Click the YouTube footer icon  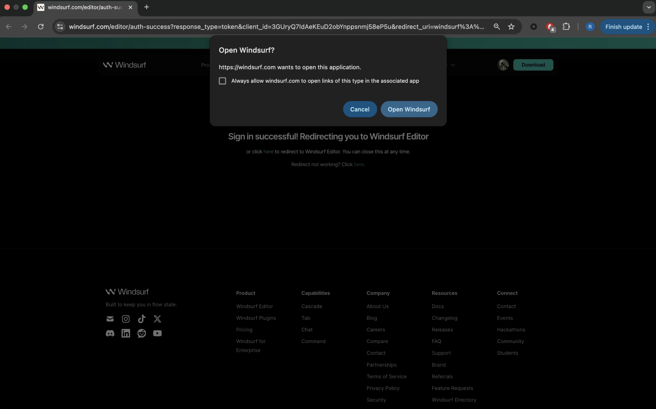coord(157,333)
